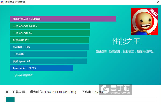Select the 乐视手机1 Pro bar

(50, 40)
